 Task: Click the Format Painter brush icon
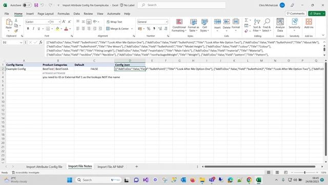click(16, 31)
